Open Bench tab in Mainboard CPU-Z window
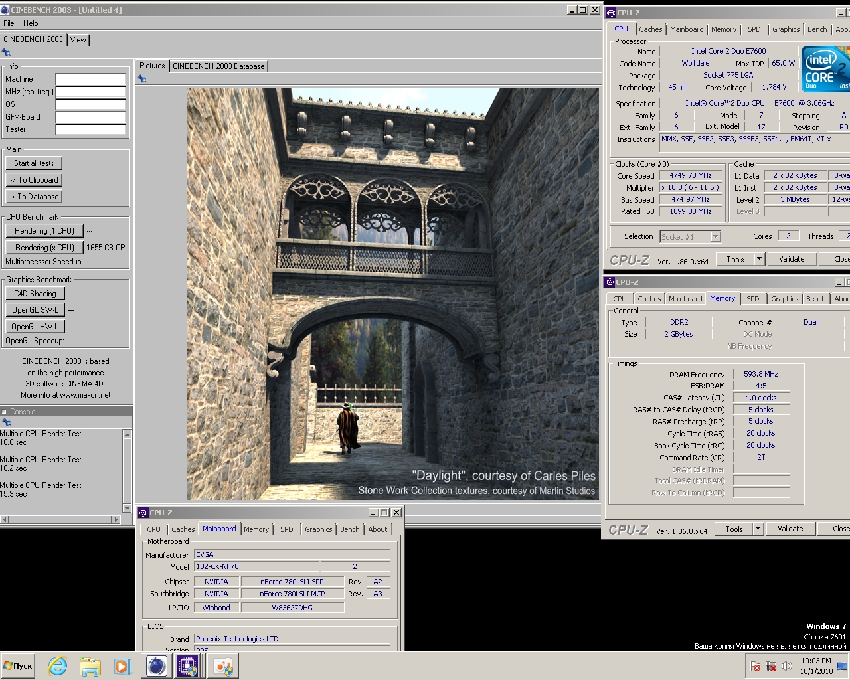850x680 pixels. [x=350, y=529]
